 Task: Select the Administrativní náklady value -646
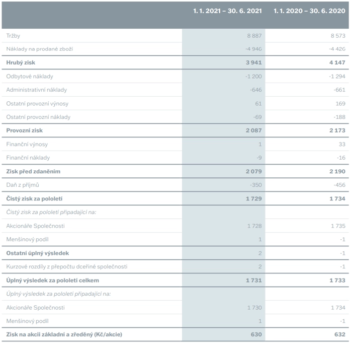(256, 90)
